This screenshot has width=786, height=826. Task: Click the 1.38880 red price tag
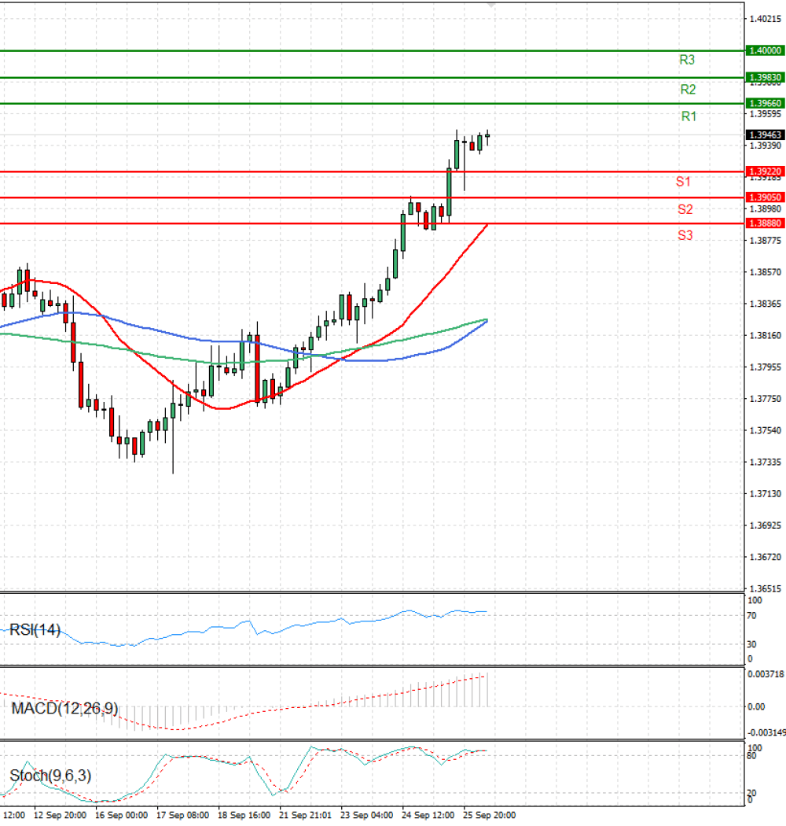click(x=765, y=223)
